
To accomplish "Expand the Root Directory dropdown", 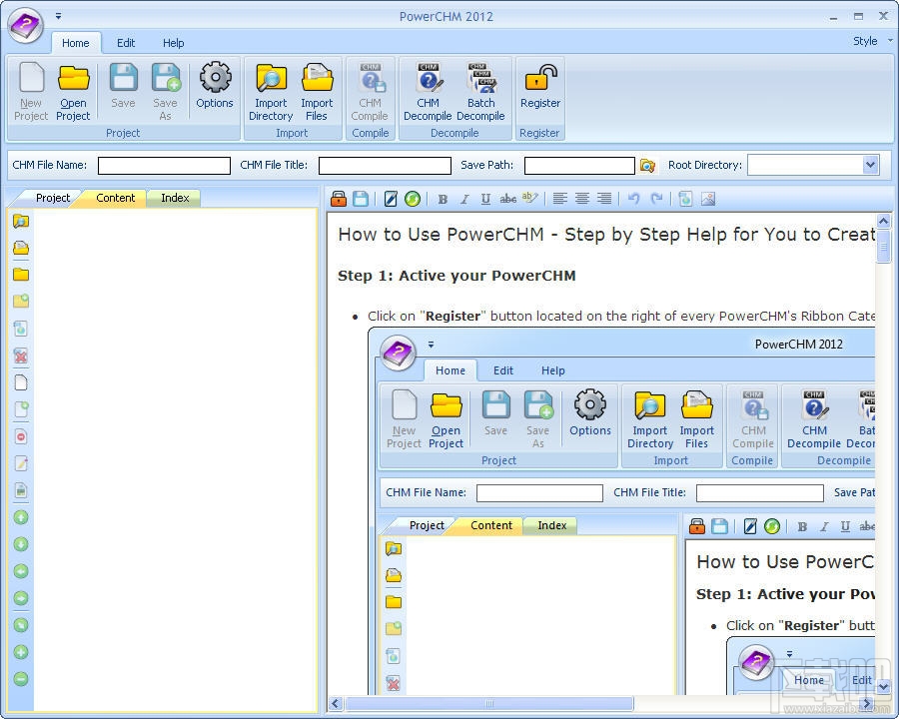I will (870, 165).
